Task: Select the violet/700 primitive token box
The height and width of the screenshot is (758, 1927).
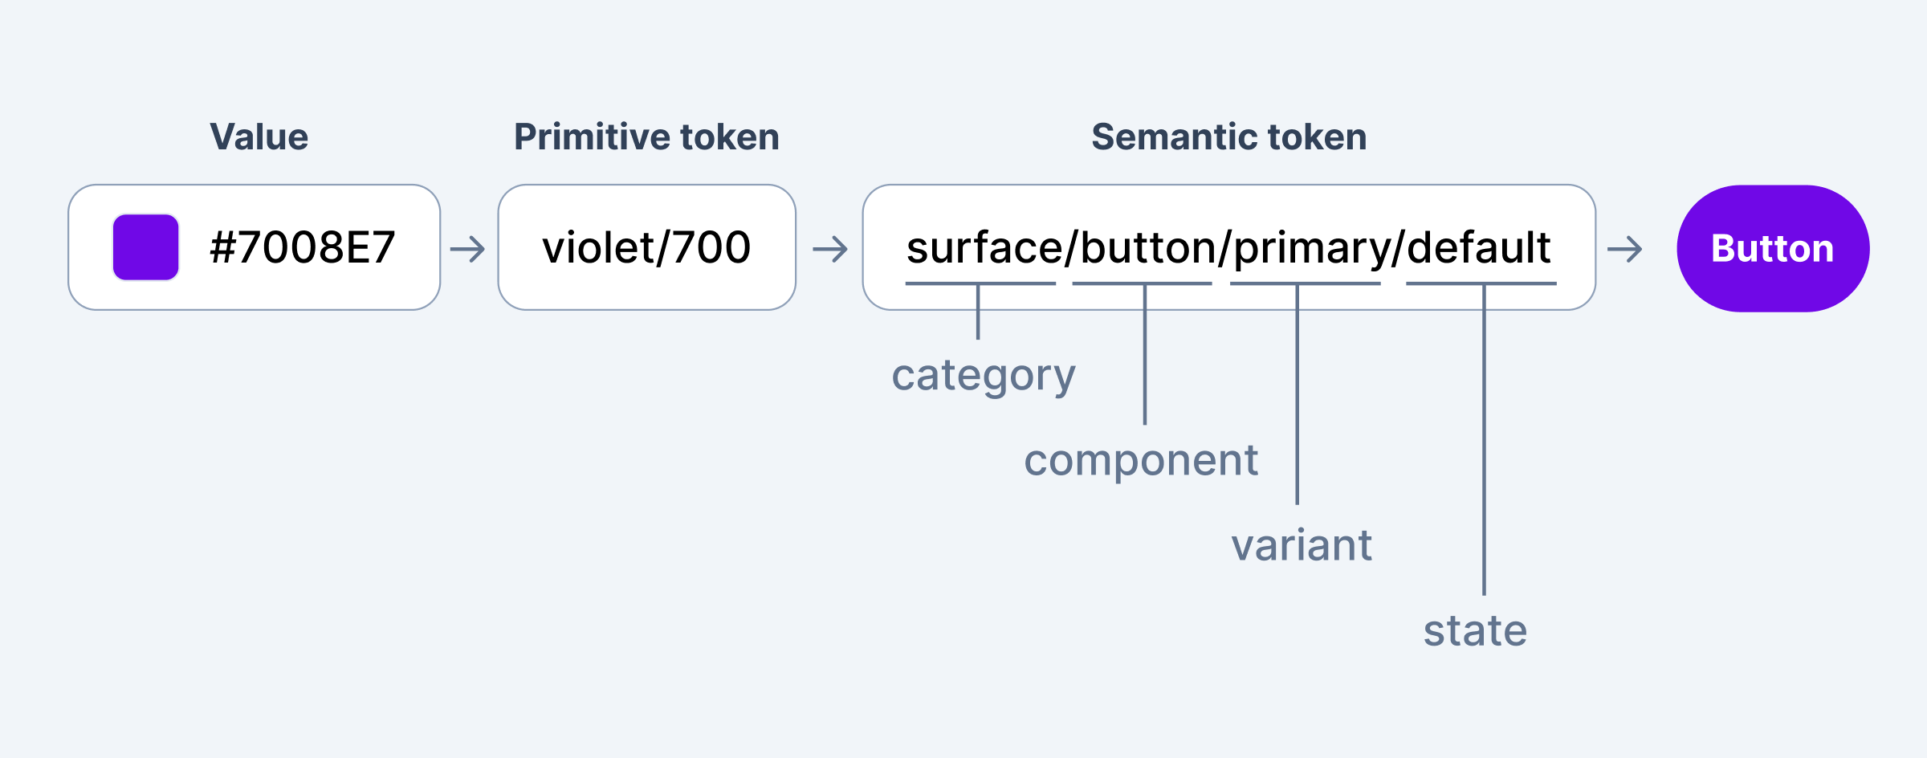Action: click(646, 247)
